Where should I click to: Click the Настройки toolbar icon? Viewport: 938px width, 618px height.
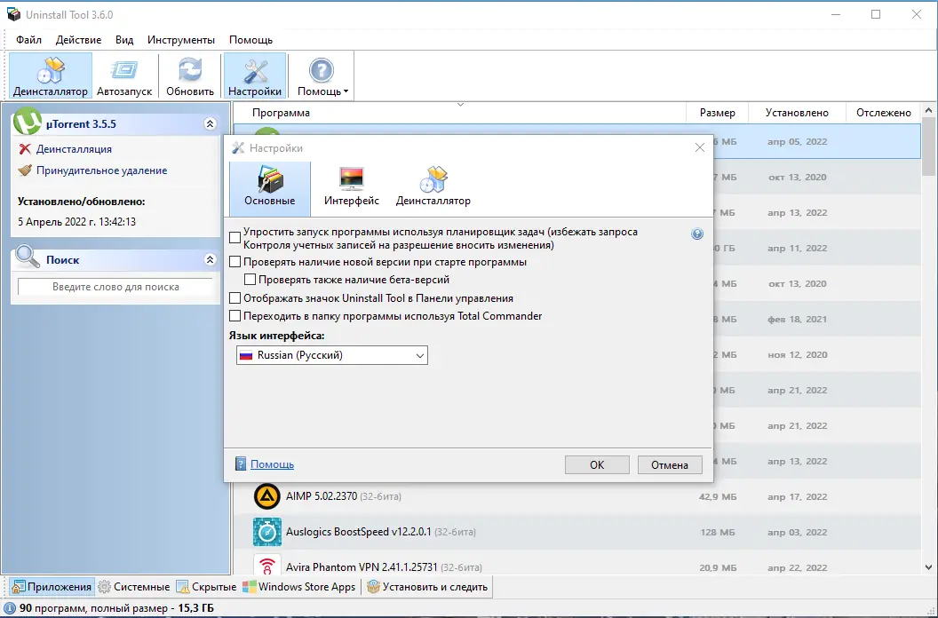click(255, 75)
